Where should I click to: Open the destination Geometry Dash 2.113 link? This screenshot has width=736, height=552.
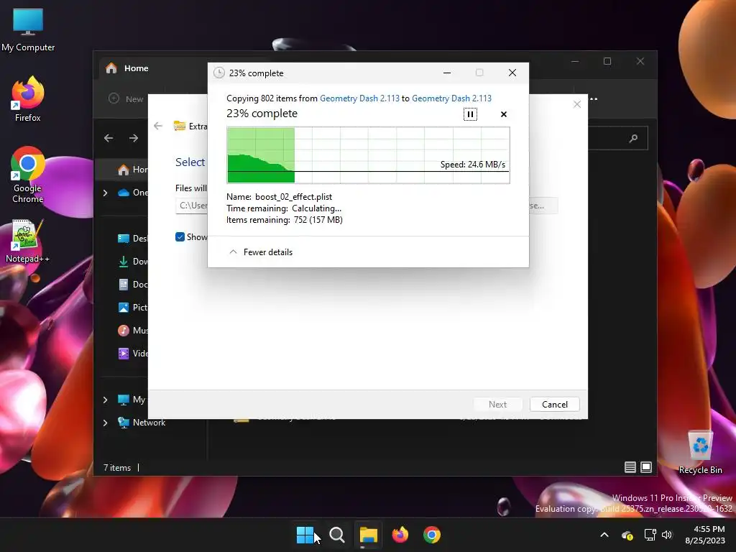coord(451,98)
